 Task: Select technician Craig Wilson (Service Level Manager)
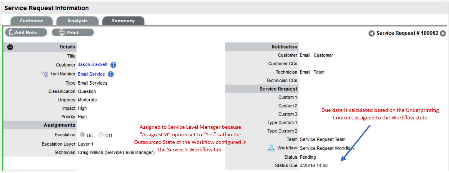pyautogui.click(x=116, y=153)
